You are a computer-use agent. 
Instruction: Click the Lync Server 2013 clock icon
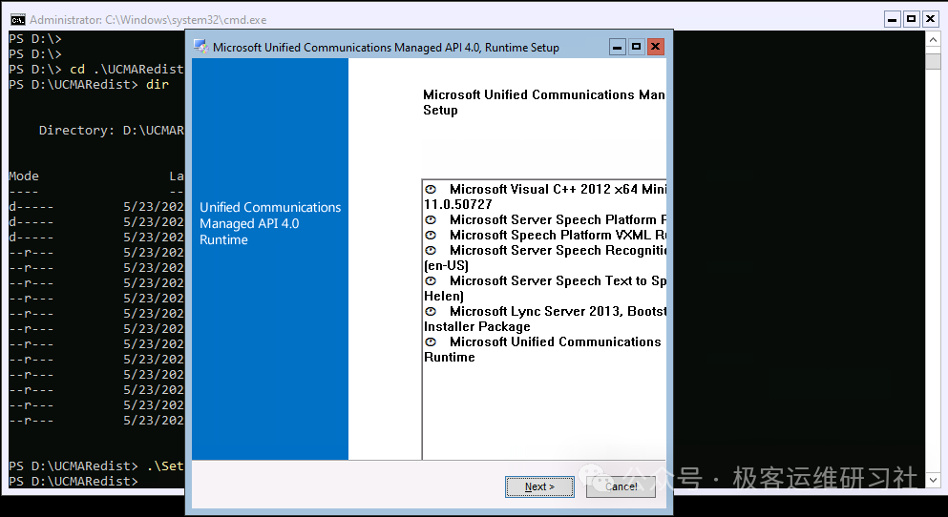[431, 312]
